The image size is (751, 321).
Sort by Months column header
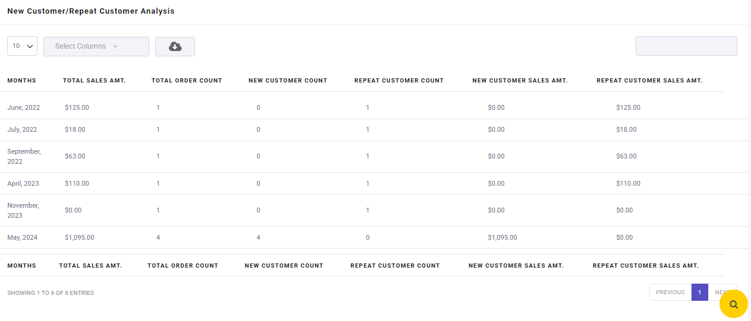coord(21,81)
